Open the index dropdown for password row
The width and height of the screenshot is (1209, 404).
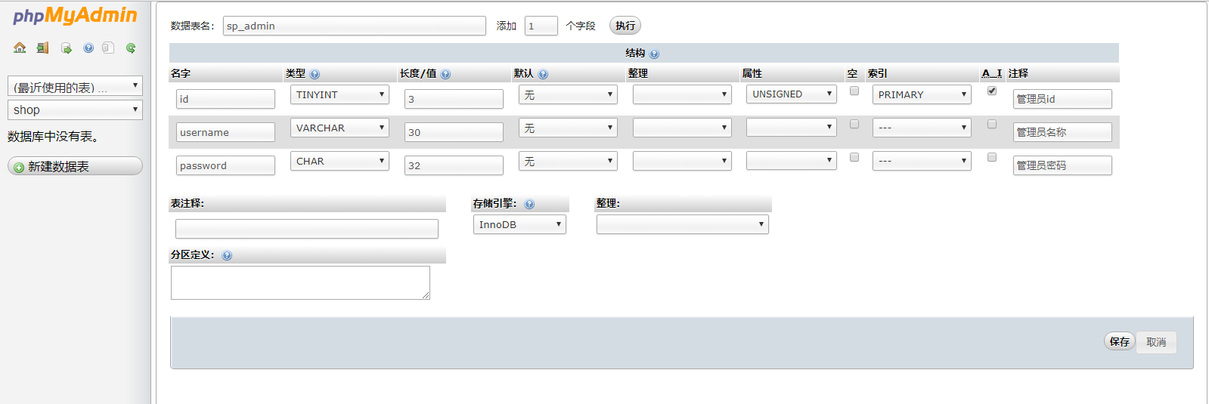click(922, 161)
